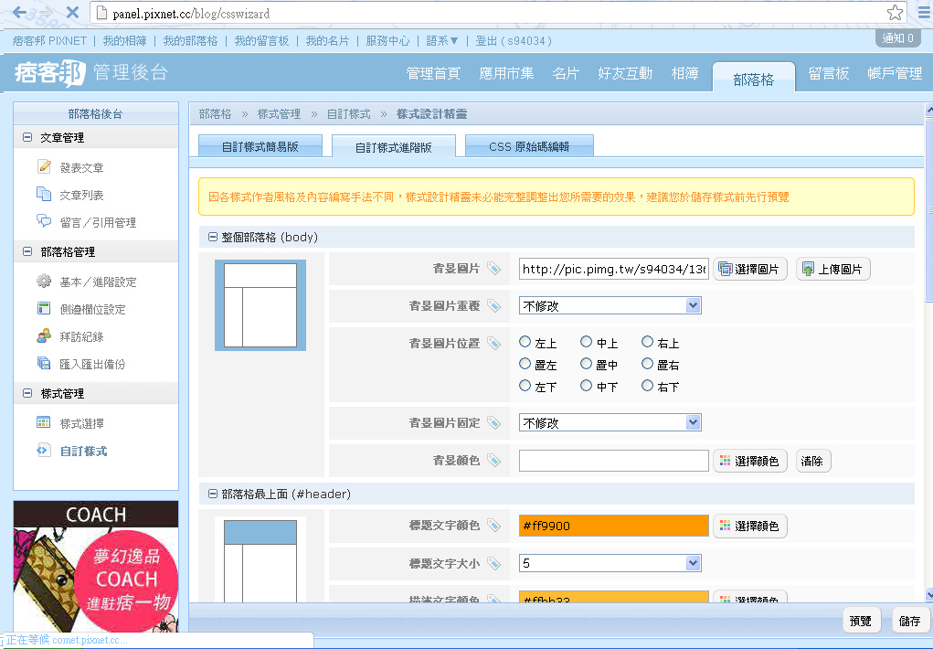The height and width of the screenshot is (649, 933).
Task: Click the 自訂樣式 code icon
Action: pos(44,450)
